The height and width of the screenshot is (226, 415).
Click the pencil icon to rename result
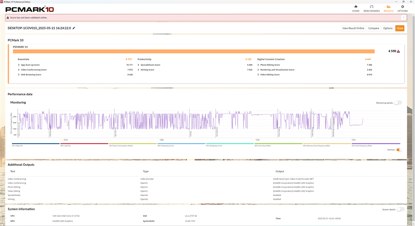[x=74, y=28]
